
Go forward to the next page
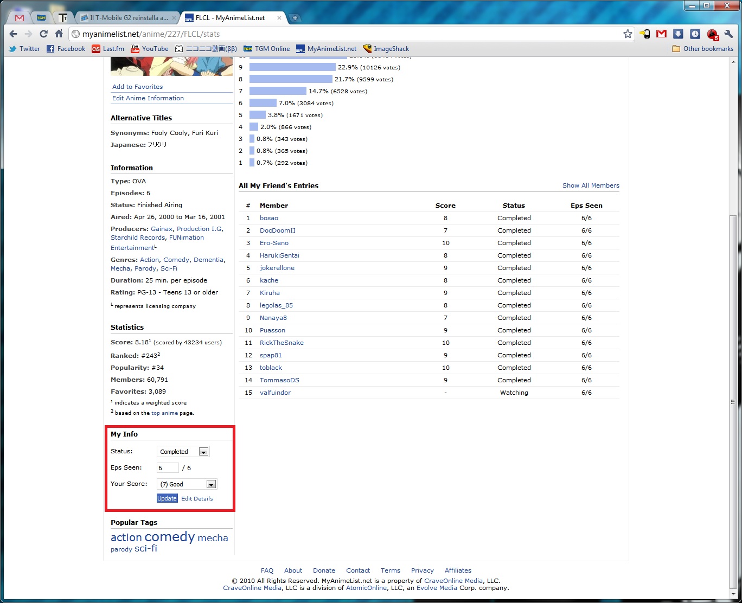point(29,34)
